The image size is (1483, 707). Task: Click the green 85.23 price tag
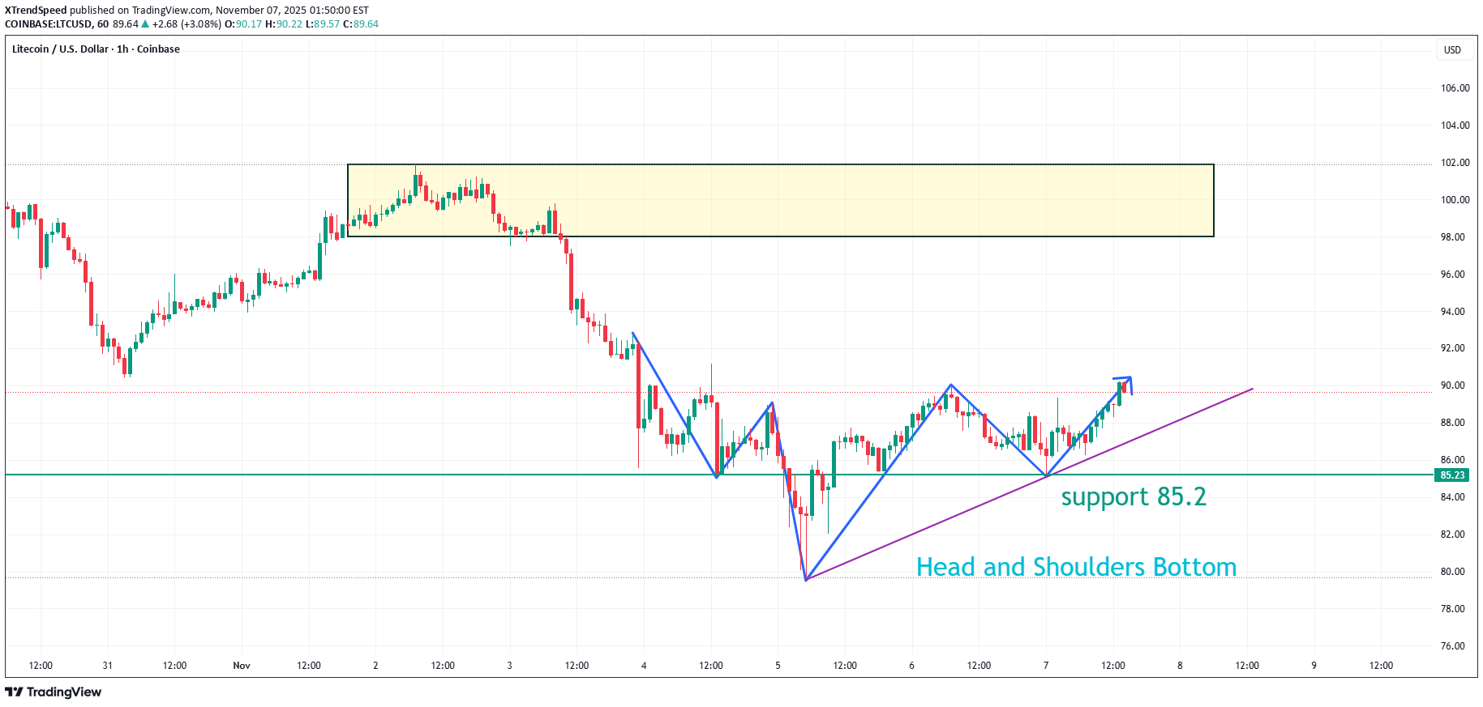pyautogui.click(x=1452, y=475)
